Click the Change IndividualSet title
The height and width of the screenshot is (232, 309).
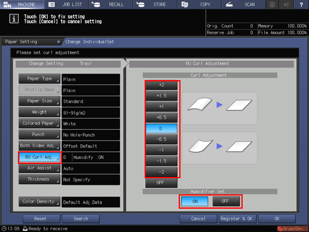coord(90,42)
